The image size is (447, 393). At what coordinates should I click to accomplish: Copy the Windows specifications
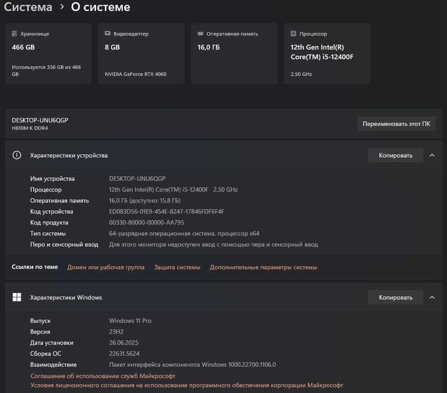[395, 298]
